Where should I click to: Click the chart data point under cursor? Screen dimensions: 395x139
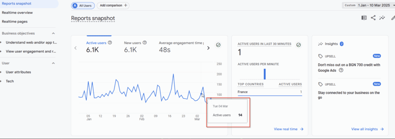[x=201, y=94]
